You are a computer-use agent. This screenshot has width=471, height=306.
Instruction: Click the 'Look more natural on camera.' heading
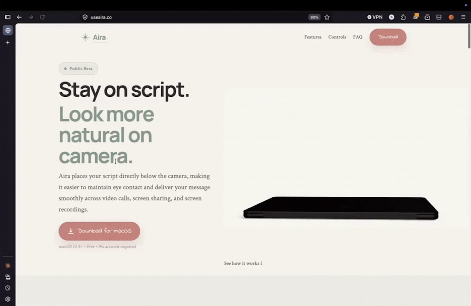[106, 135]
